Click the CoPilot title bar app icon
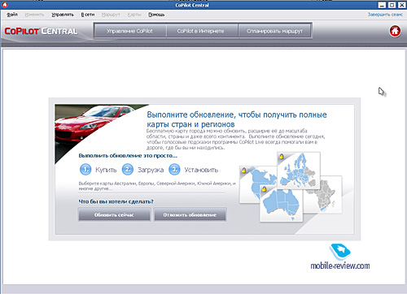Screen dimensions: 407x294 click(5, 5)
